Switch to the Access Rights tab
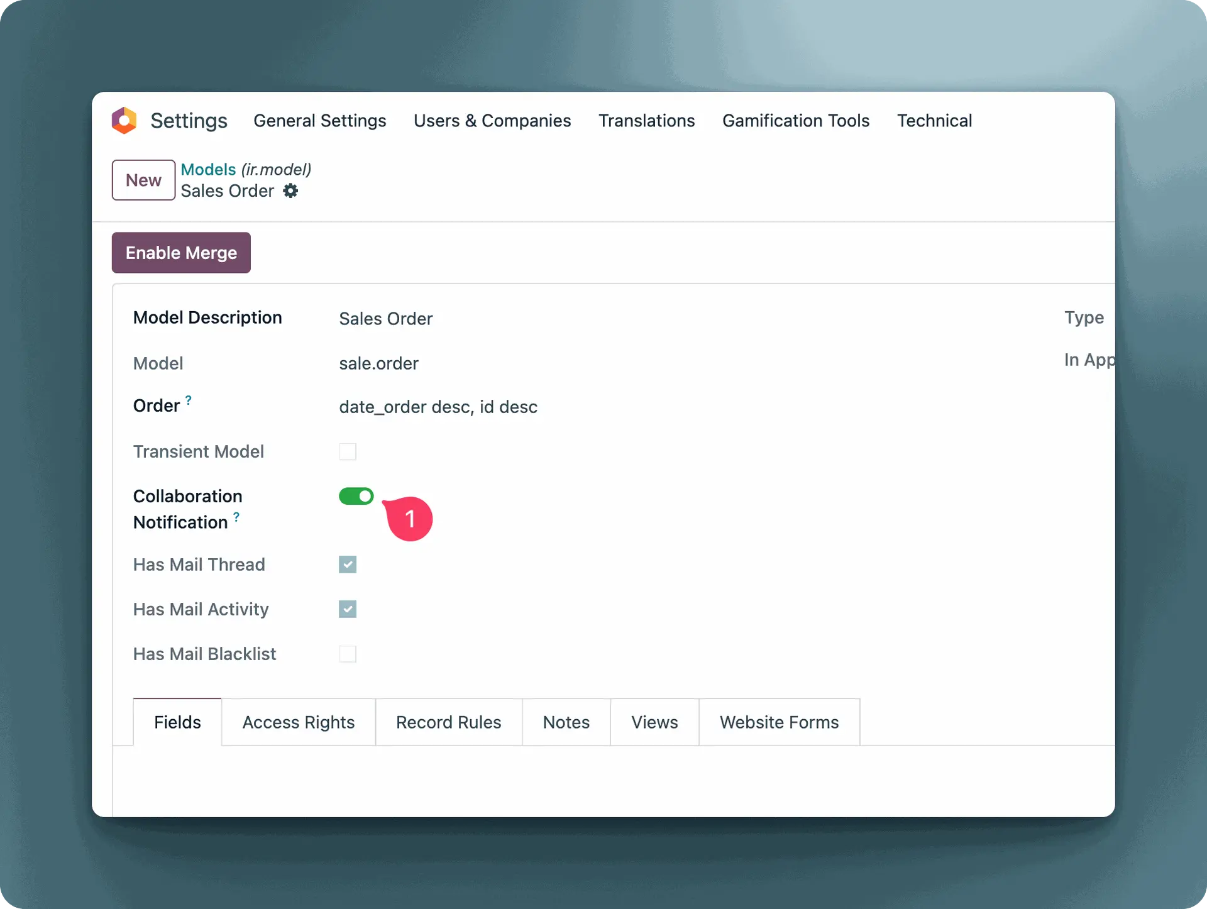Screen dimensions: 1207x909 click(298, 722)
